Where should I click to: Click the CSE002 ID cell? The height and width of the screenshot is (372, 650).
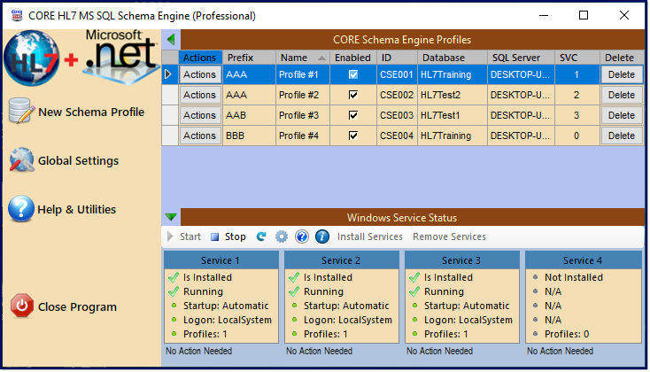[x=397, y=95]
